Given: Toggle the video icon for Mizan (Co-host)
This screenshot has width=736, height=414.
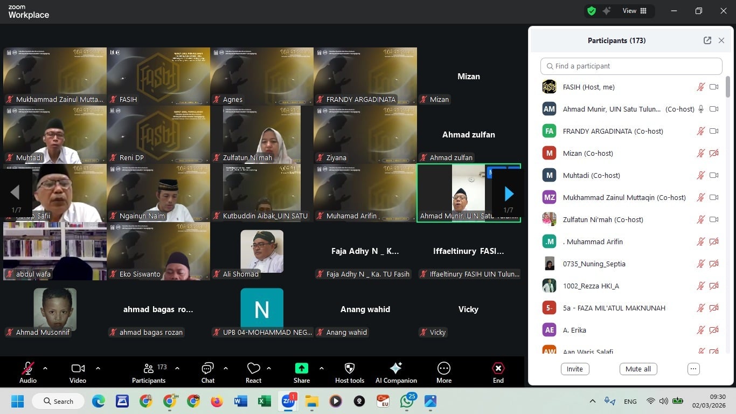Looking at the screenshot, I should coord(714,153).
